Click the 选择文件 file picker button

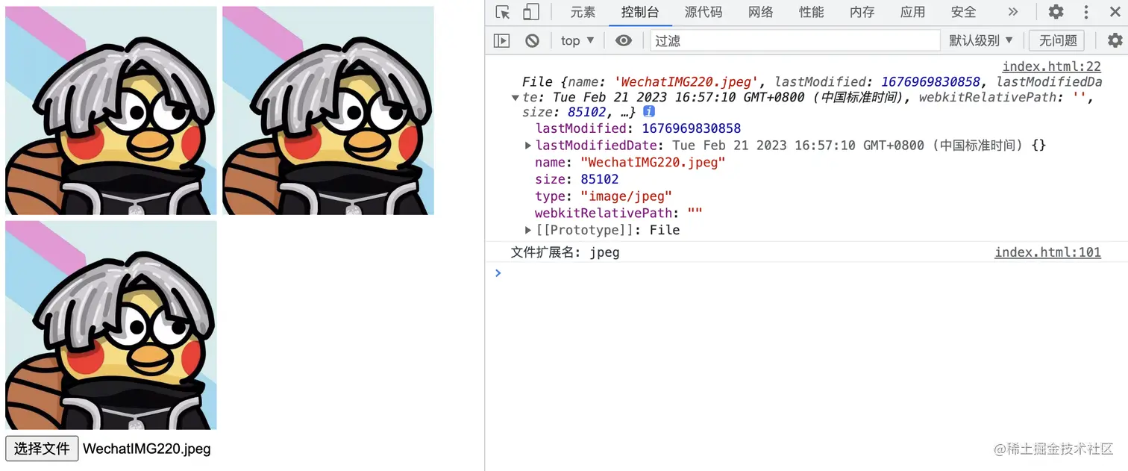[42, 449]
